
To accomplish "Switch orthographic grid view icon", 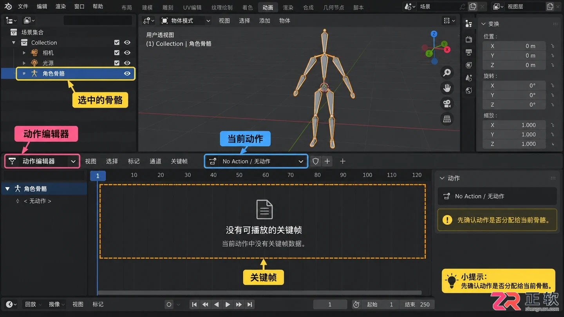I will 447,119.
